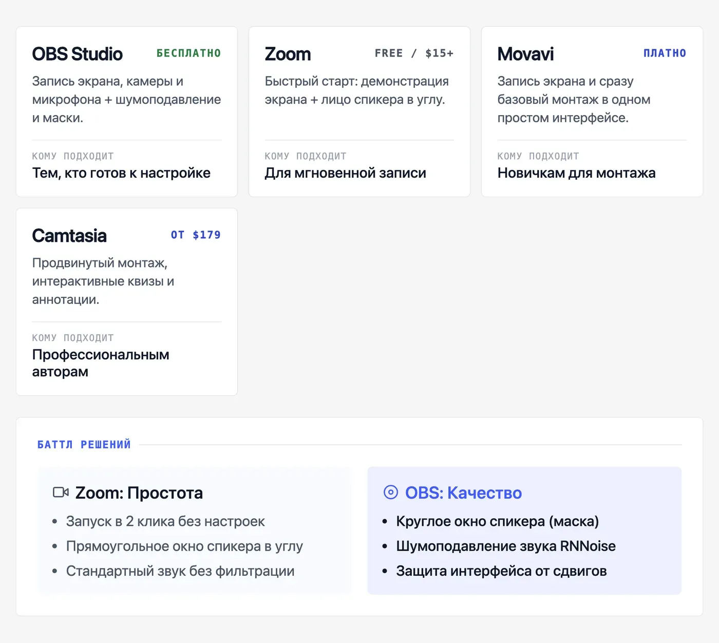The width and height of the screenshot is (719, 643).
Task: Click КОМУ ПОДХОДИТ label in Movavi card
Action: tap(538, 156)
